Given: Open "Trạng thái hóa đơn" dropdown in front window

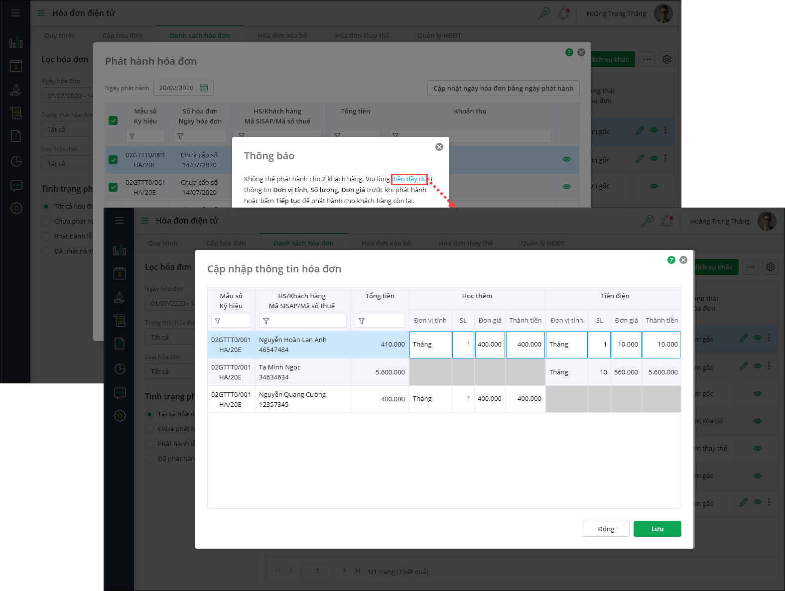Looking at the screenshot, I should (x=170, y=337).
